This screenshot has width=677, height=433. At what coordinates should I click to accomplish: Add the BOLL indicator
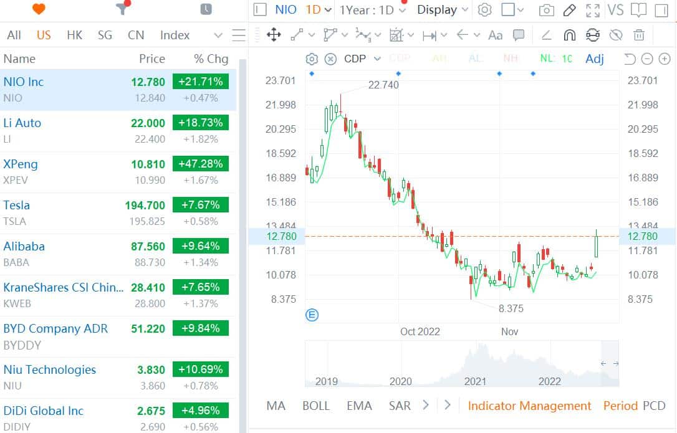click(x=316, y=406)
